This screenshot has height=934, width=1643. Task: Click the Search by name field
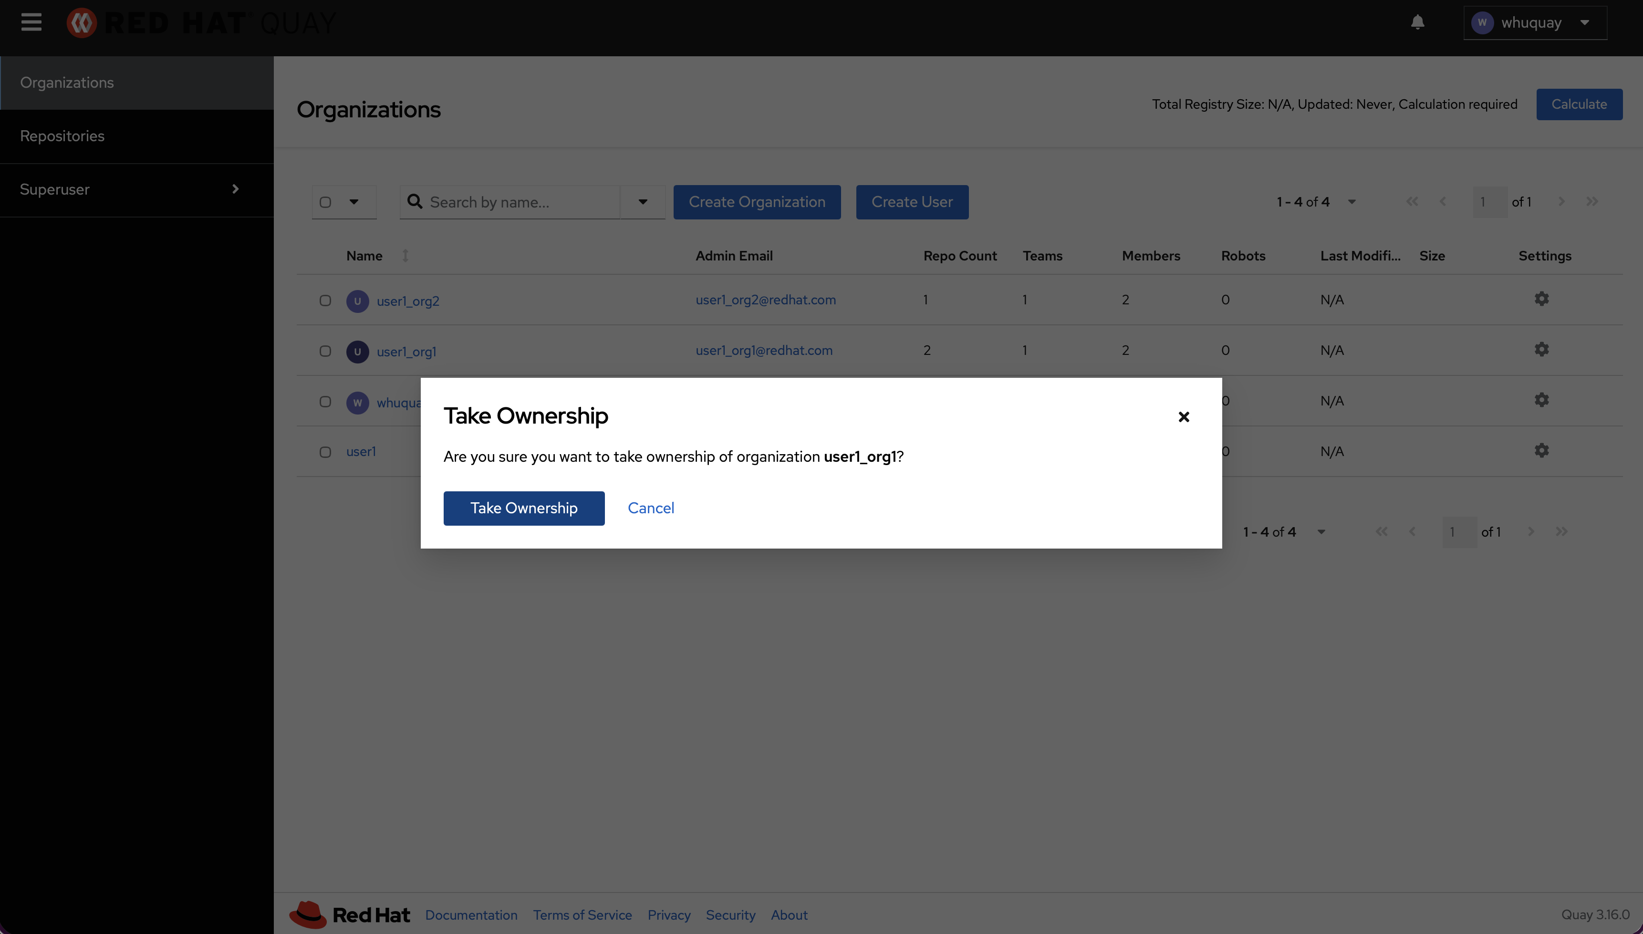pyautogui.click(x=520, y=202)
